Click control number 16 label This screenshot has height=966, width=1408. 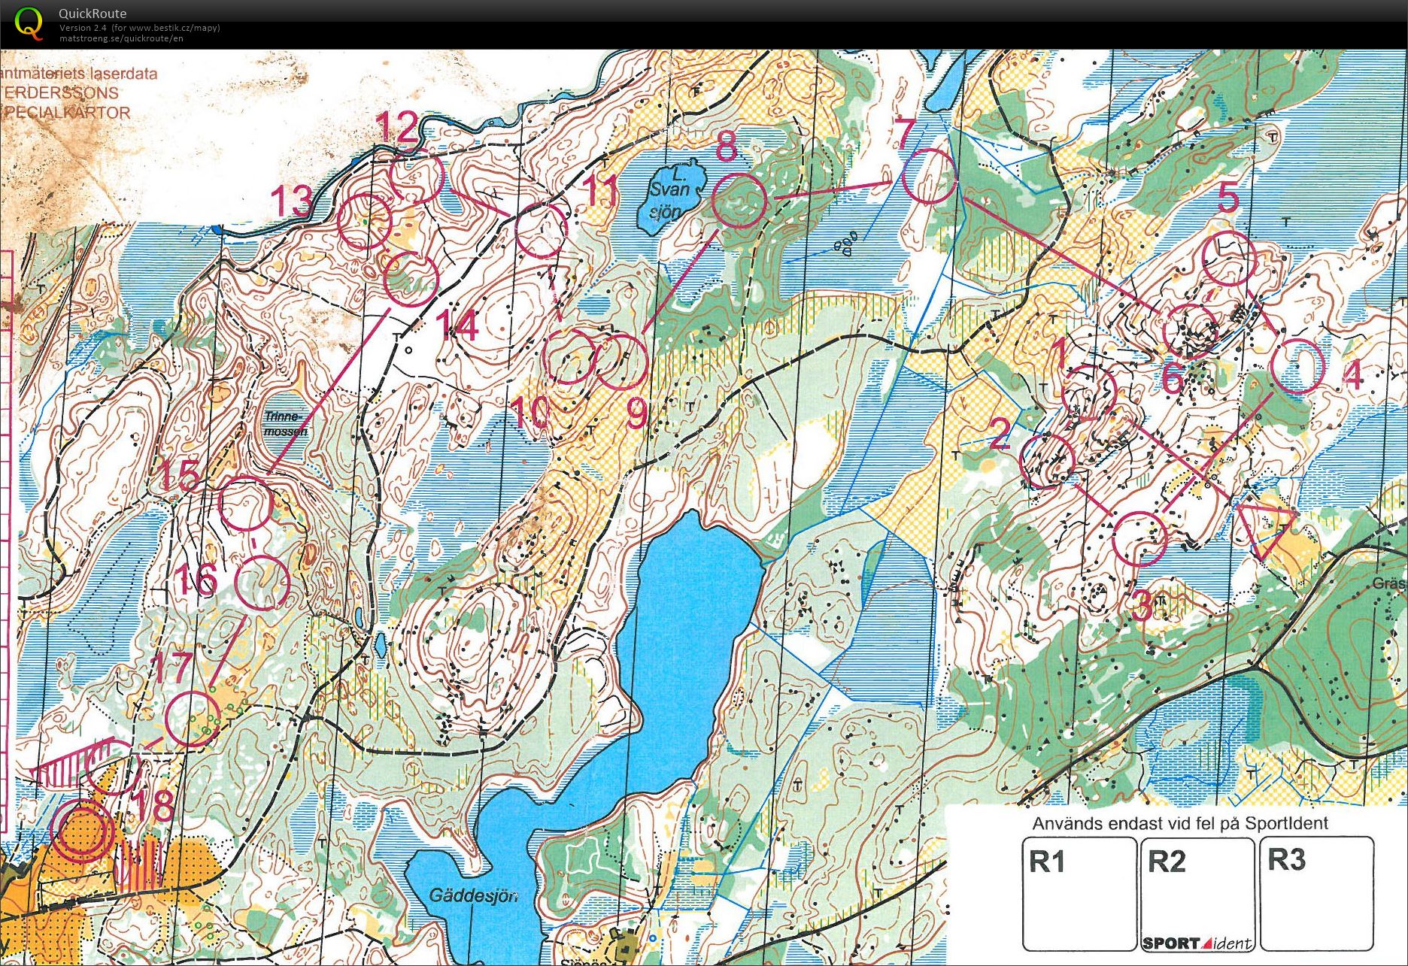197,580
